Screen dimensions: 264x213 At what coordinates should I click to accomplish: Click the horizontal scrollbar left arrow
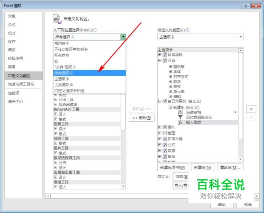48,196
